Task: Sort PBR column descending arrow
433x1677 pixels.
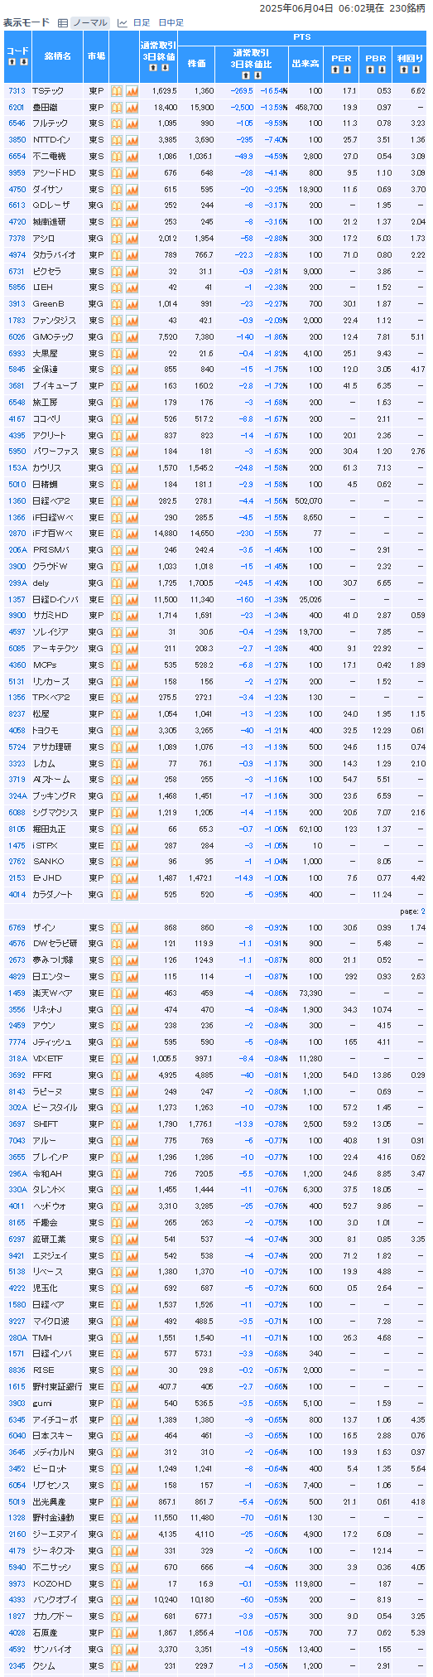Action: (x=382, y=70)
